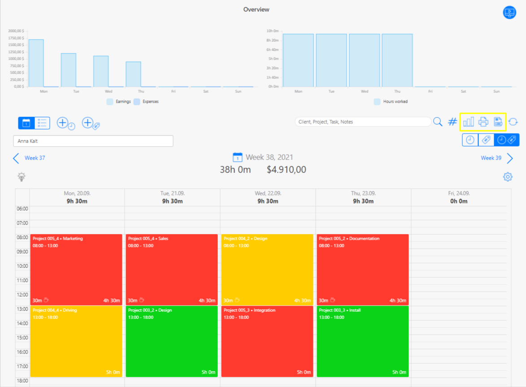Click the refresh sync icon
526x387 pixels.
click(513, 122)
